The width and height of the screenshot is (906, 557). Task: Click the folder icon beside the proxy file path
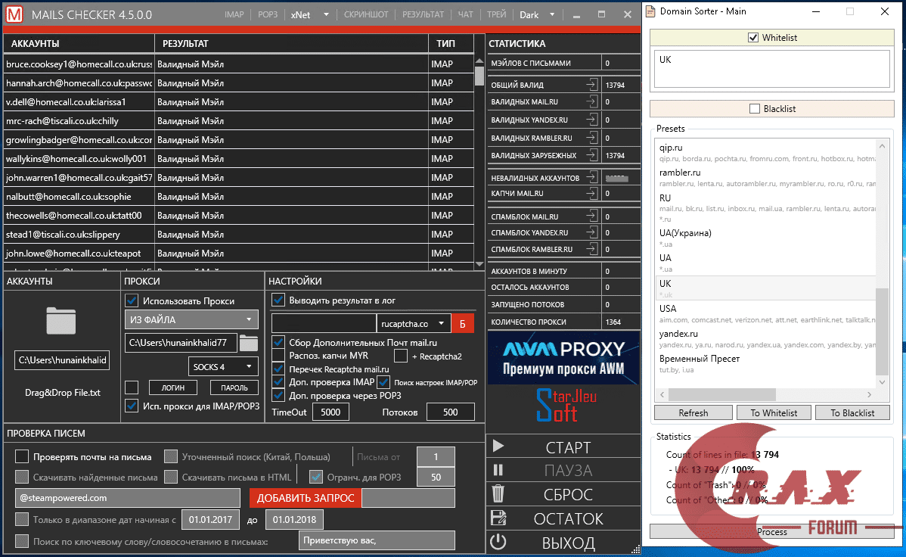pyautogui.click(x=248, y=343)
